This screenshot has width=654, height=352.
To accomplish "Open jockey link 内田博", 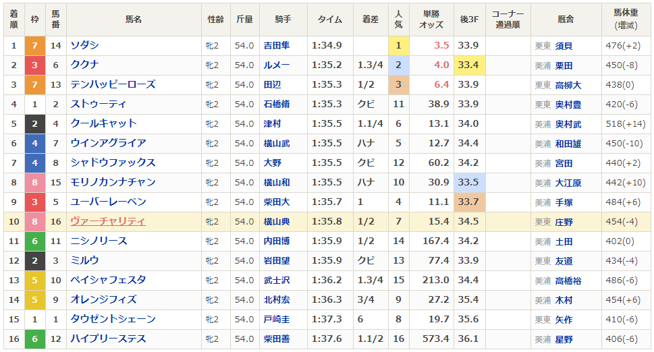I will click(x=277, y=241).
